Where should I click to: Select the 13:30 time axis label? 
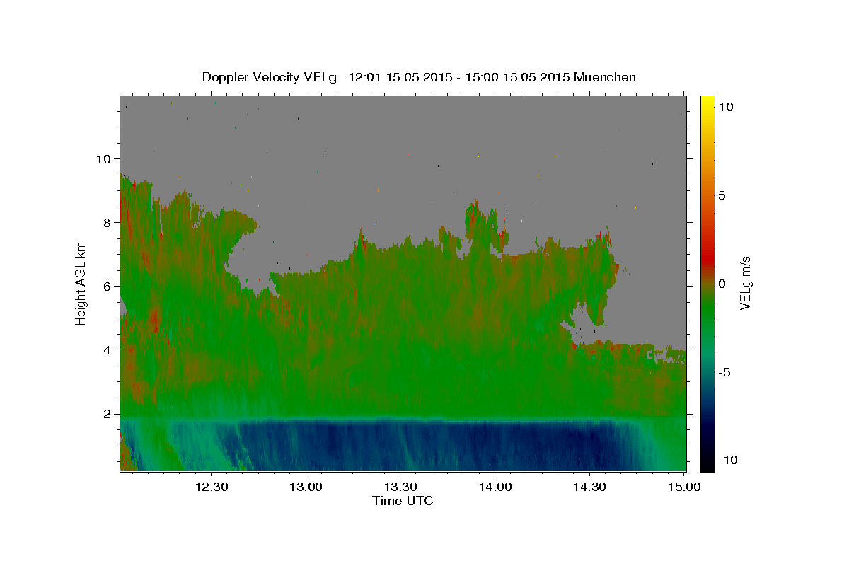pos(400,487)
